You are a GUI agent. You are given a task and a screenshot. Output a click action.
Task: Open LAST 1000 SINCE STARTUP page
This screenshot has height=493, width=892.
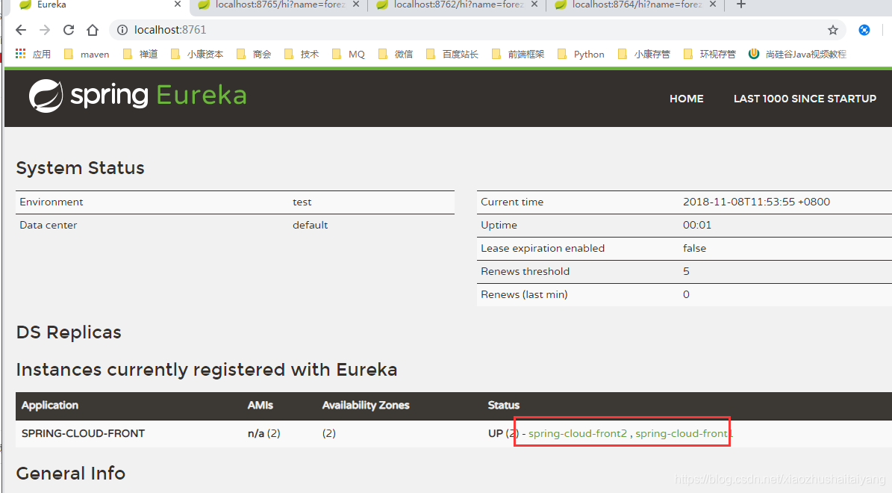tap(805, 99)
